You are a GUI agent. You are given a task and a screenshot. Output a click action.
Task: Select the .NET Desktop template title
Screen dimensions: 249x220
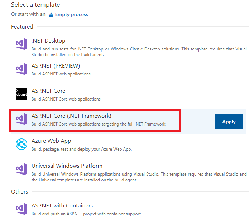click(48, 41)
